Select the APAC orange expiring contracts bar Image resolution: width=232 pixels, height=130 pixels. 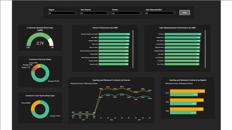pyautogui.click(x=187, y=100)
